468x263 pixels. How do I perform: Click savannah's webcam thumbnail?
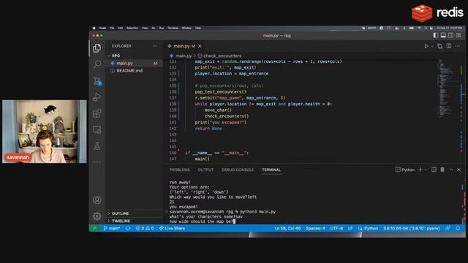[x=45, y=131]
